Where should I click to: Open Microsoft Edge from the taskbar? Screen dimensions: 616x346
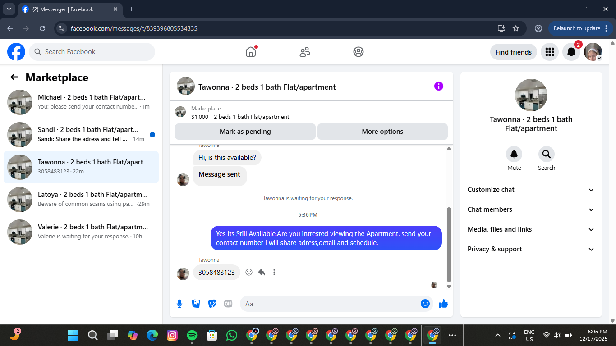[152, 335]
